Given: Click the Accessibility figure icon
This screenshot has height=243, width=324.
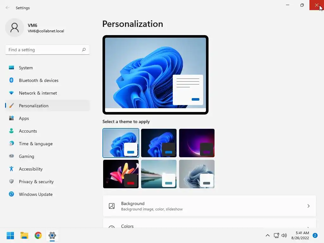Looking at the screenshot, I should [x=11, y=169].
